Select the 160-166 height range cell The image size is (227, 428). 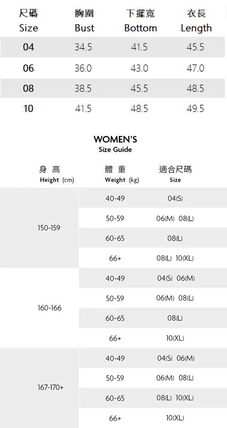coord(49,308)
